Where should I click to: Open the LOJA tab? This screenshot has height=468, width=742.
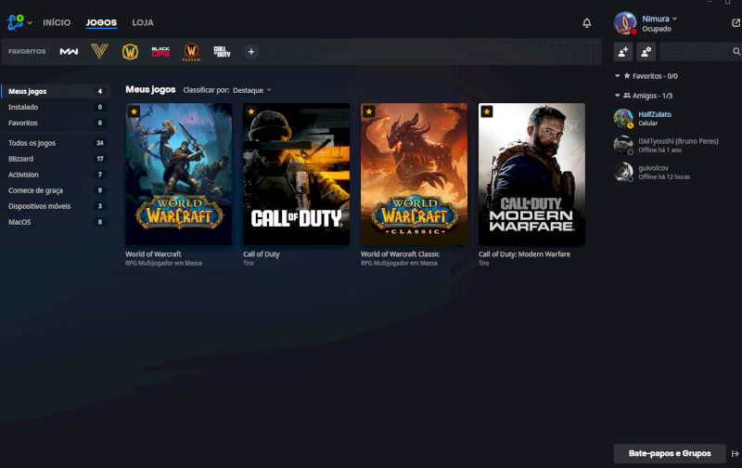point(143,22)
